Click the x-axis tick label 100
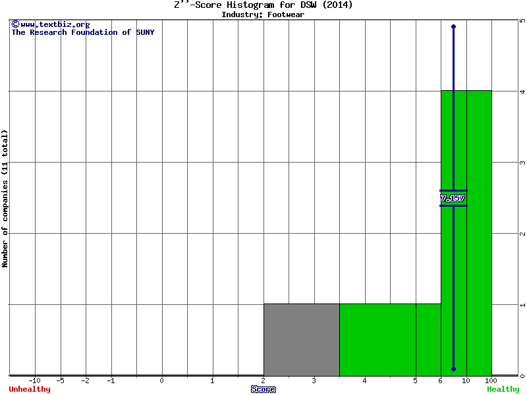 click(x=491, y=381)
